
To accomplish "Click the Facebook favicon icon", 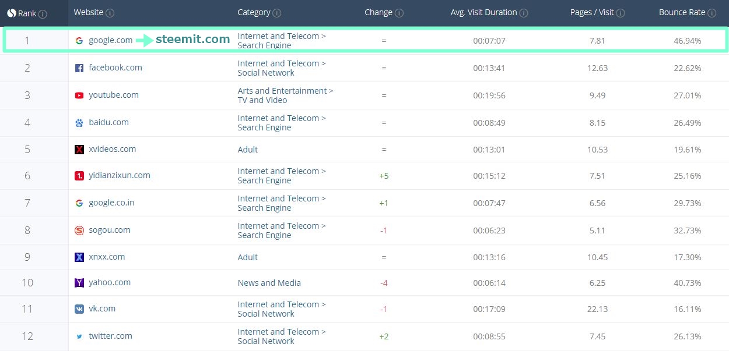I will [x=79, y=68].
